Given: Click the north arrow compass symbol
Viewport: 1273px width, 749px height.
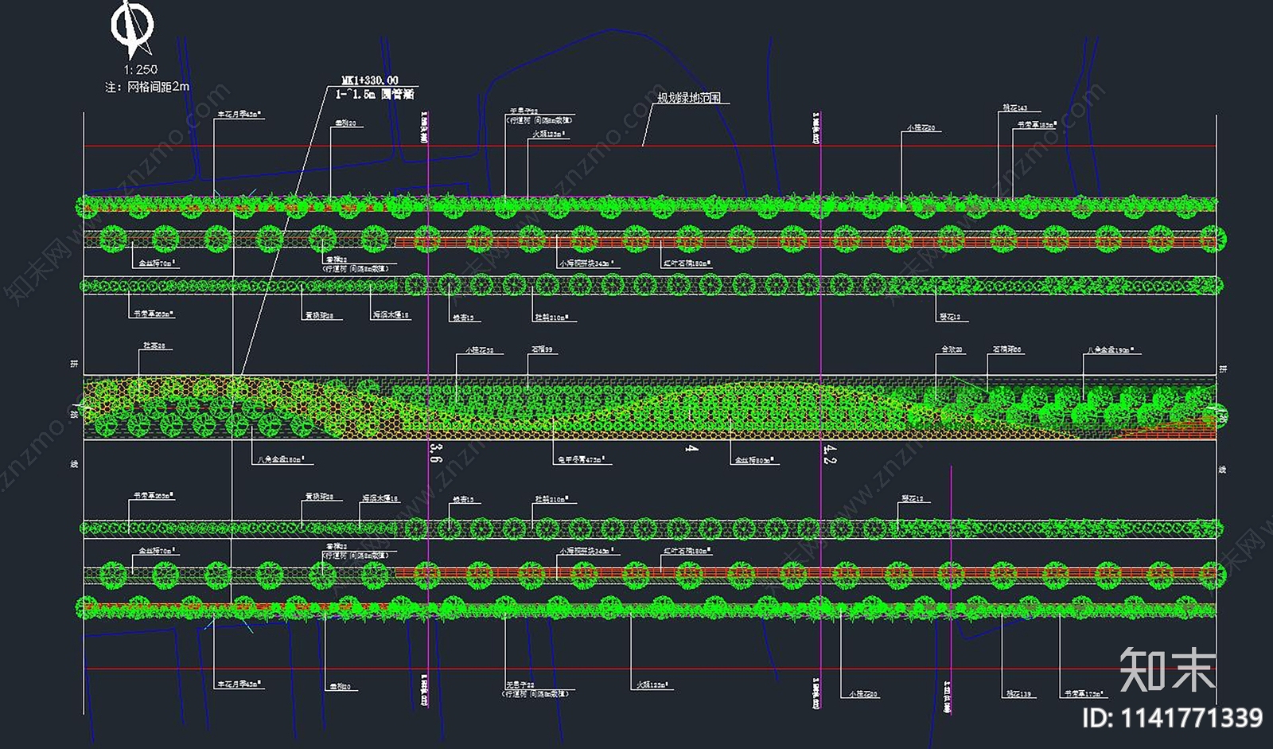Looking at the screenshot, I should [x=130, y=29].
